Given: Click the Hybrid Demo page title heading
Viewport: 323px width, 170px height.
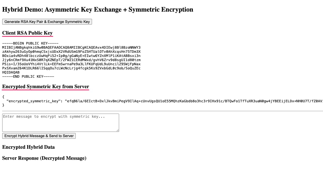Looking at the screenshot, I should point(98,10).
